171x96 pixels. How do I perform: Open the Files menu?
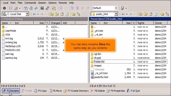(20, 3)
